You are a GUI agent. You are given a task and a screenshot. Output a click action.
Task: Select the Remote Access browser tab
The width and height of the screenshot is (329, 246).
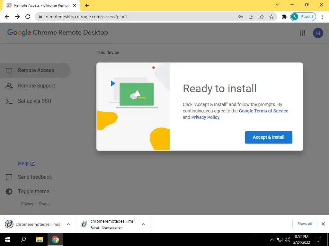coord(41,5)
